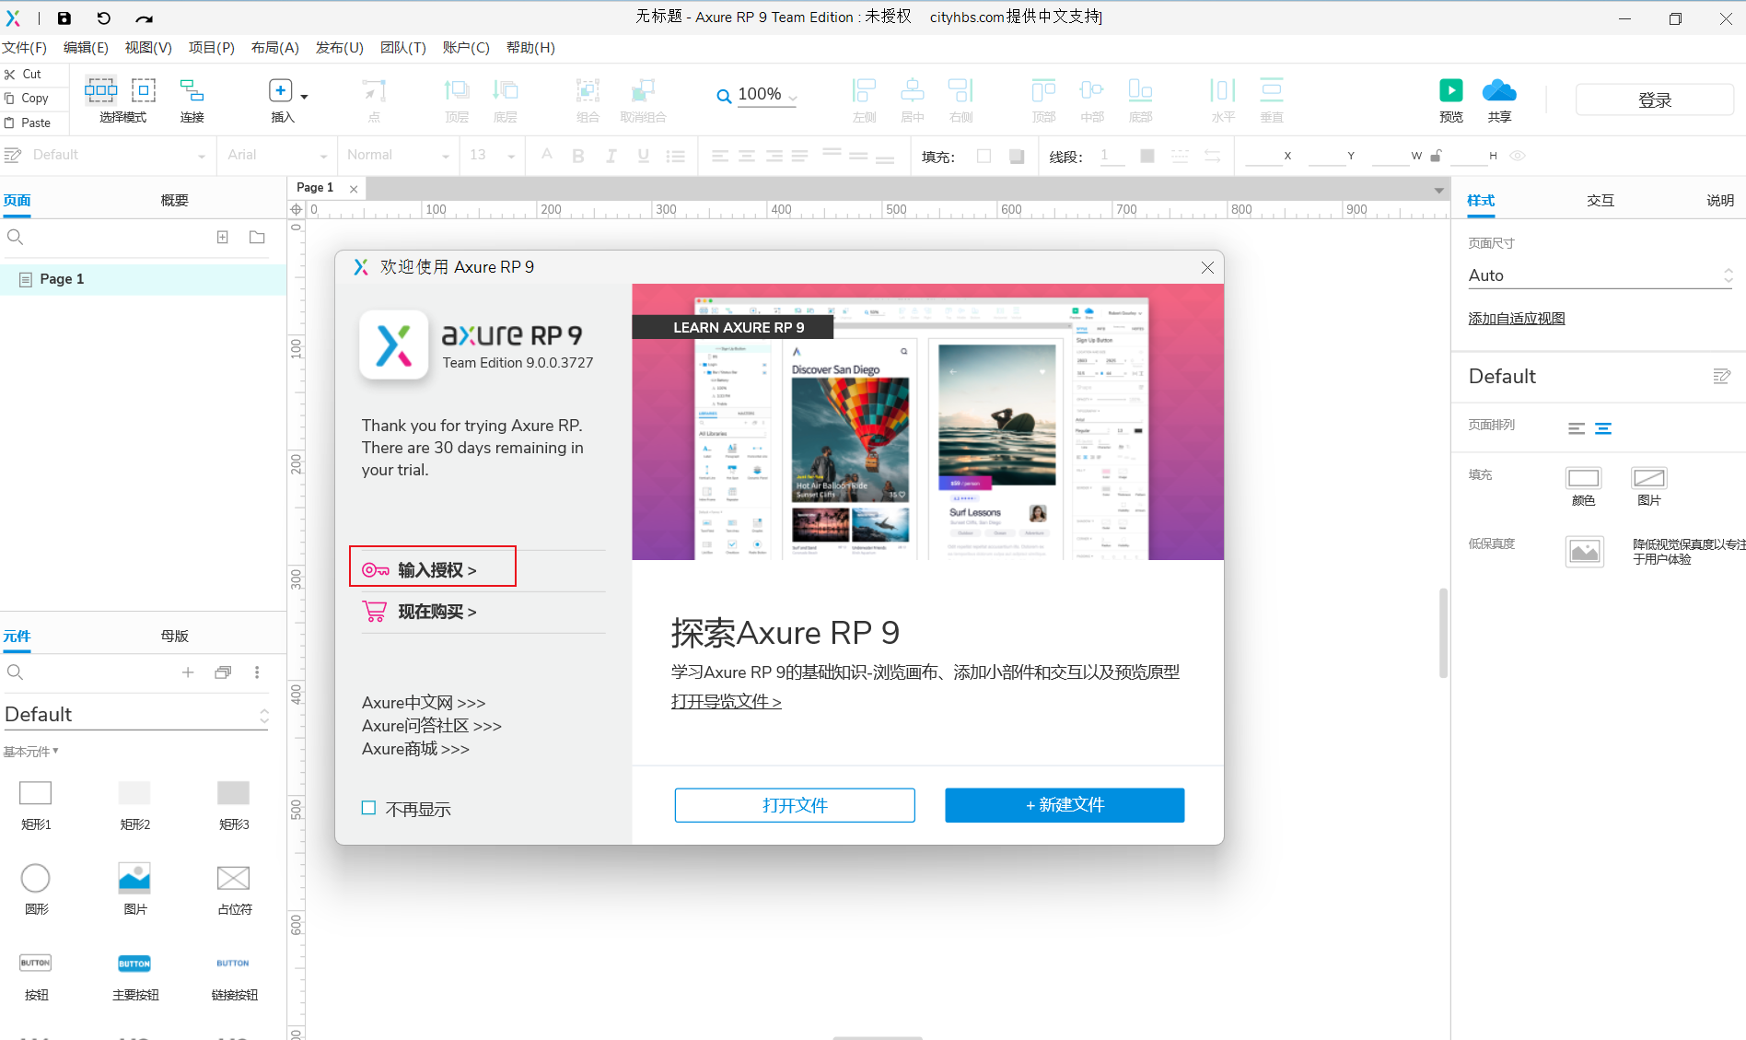The height and width of the screenshot is (1040, 1746).
Task: Open the library options three-dot menu
Action: [x=257, y=672]
